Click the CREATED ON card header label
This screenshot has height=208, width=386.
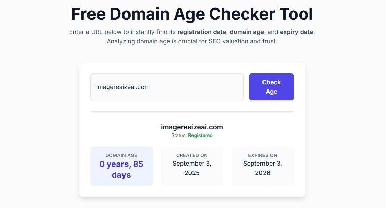click(x=192, y=155)
